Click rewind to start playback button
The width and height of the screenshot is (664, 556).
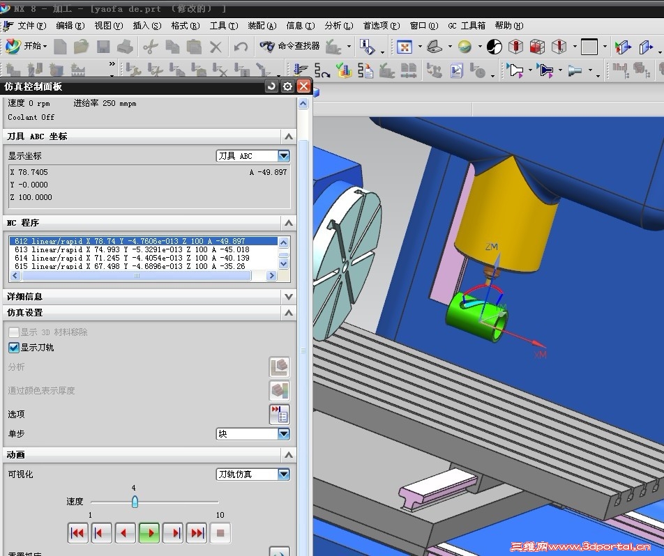[x=78, y=533]
